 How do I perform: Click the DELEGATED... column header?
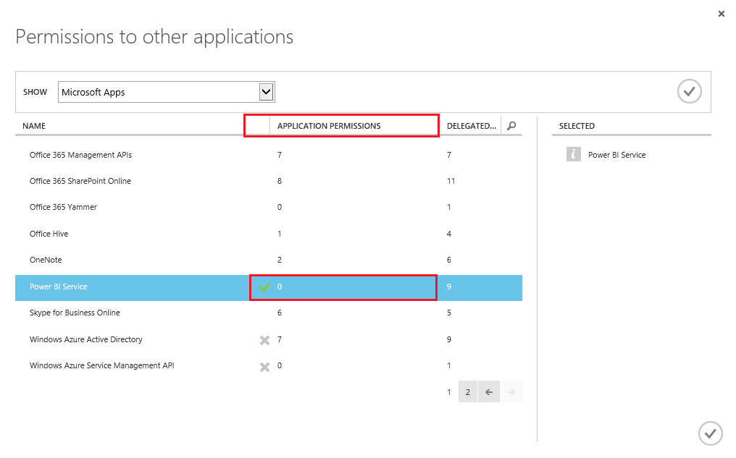pyautogui.click(x=472, y=126)
